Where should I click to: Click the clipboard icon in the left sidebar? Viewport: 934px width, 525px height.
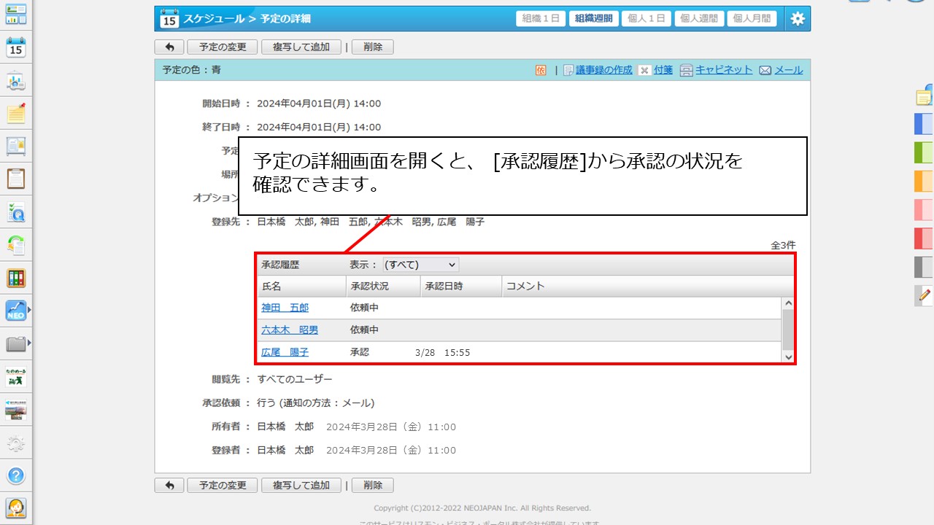click(16, 179)
